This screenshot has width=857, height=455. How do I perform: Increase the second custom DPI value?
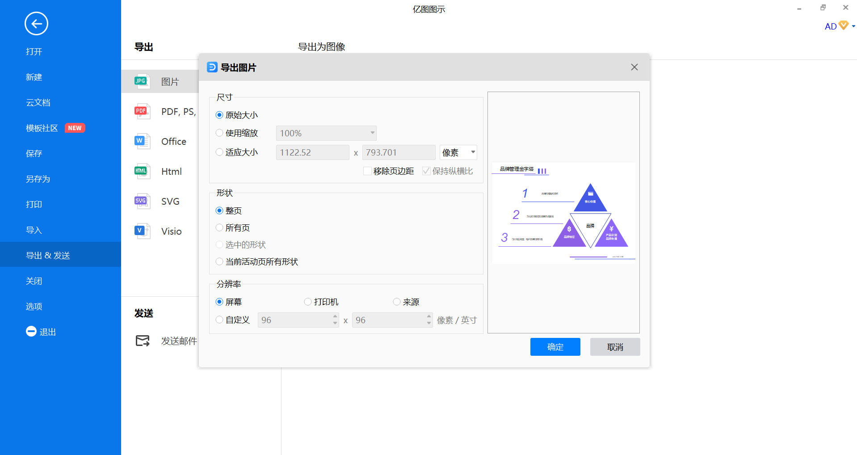(429, 316)
